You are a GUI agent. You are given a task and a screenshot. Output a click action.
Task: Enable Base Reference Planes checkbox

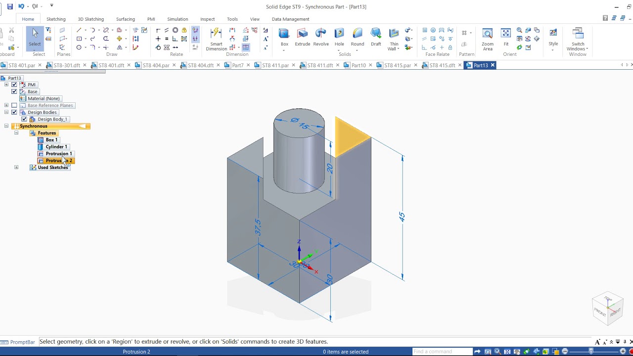14,105
